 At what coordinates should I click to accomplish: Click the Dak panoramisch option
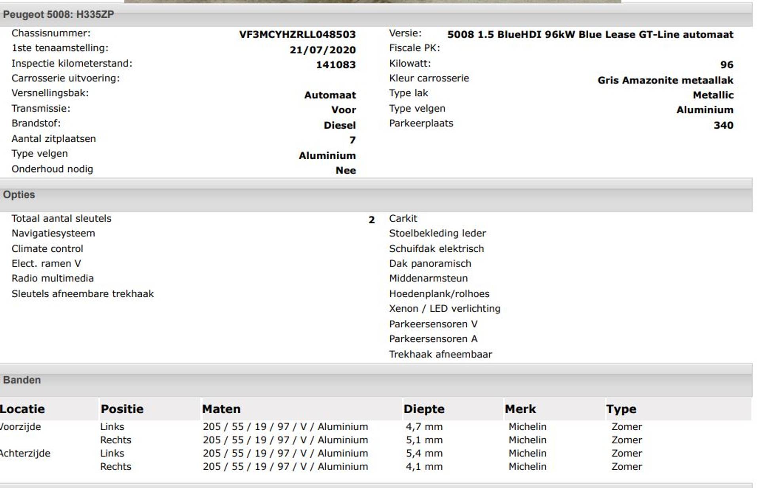coord(430,264)
